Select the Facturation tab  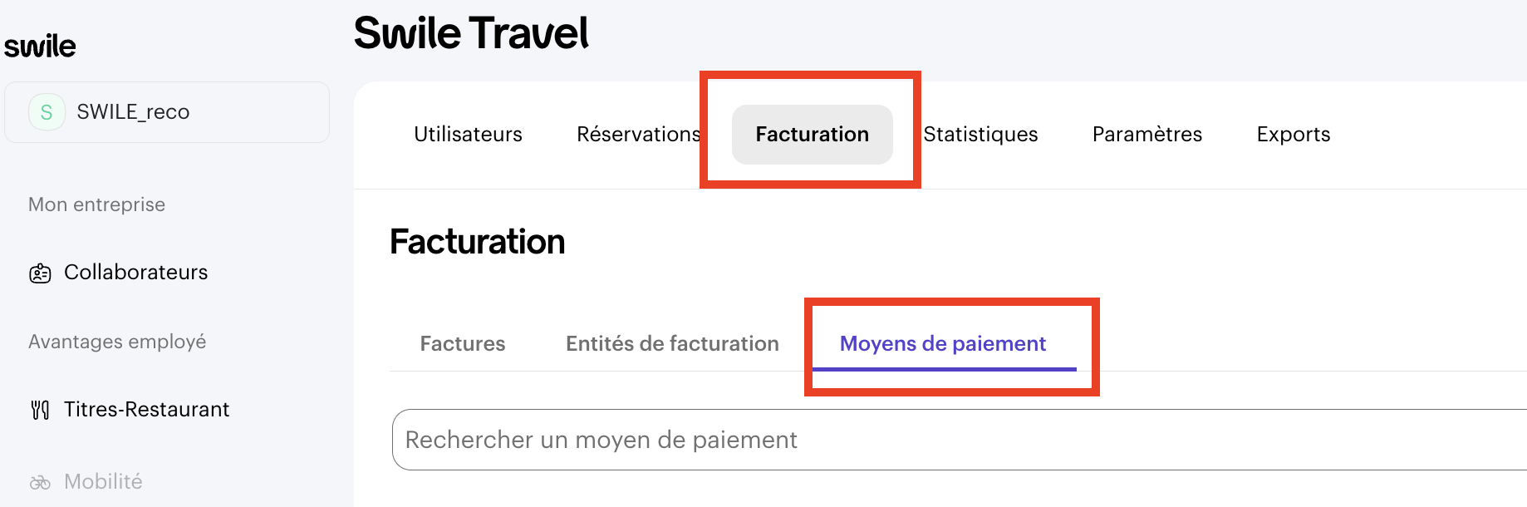click(x=812, y=135)
